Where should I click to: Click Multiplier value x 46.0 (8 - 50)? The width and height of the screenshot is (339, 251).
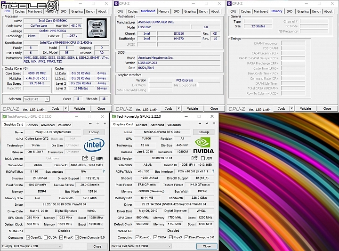pos(37,78)
